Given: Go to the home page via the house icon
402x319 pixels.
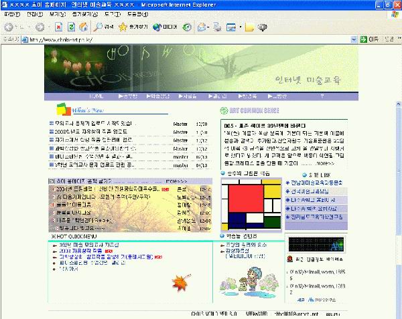Looking at the screenshot, I should click(x=84, y=27).
